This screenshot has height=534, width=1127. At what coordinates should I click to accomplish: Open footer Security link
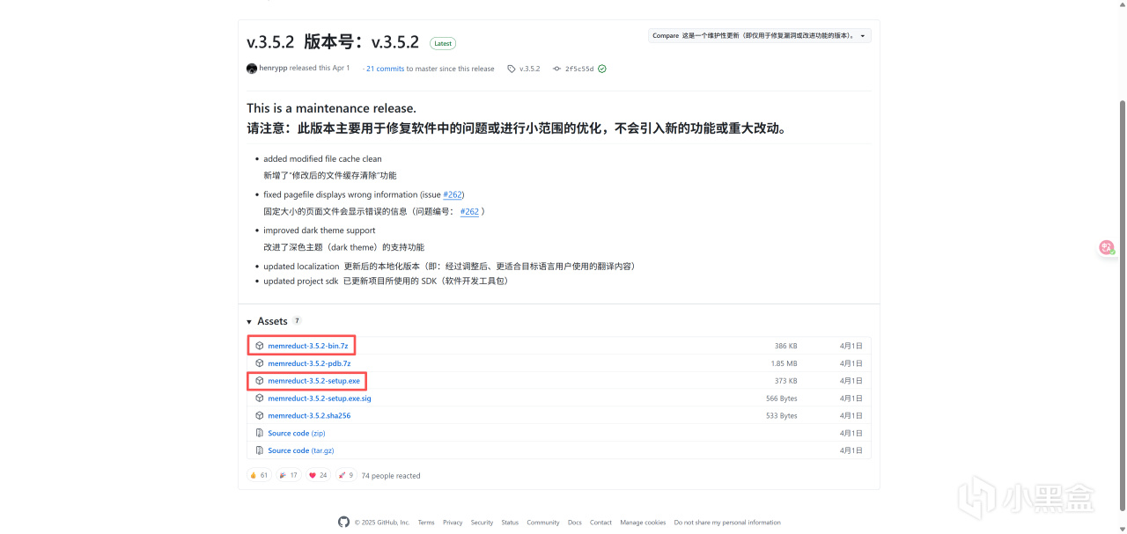482,523
